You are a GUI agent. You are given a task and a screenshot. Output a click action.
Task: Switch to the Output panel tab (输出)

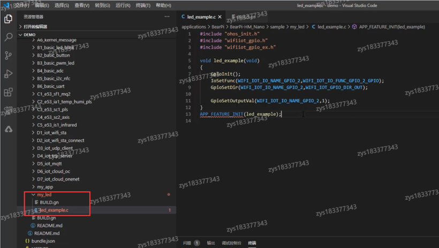(211, 243)
